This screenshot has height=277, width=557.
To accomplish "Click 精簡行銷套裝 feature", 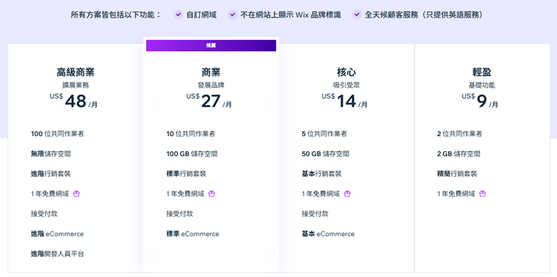I will pos(457,174).
